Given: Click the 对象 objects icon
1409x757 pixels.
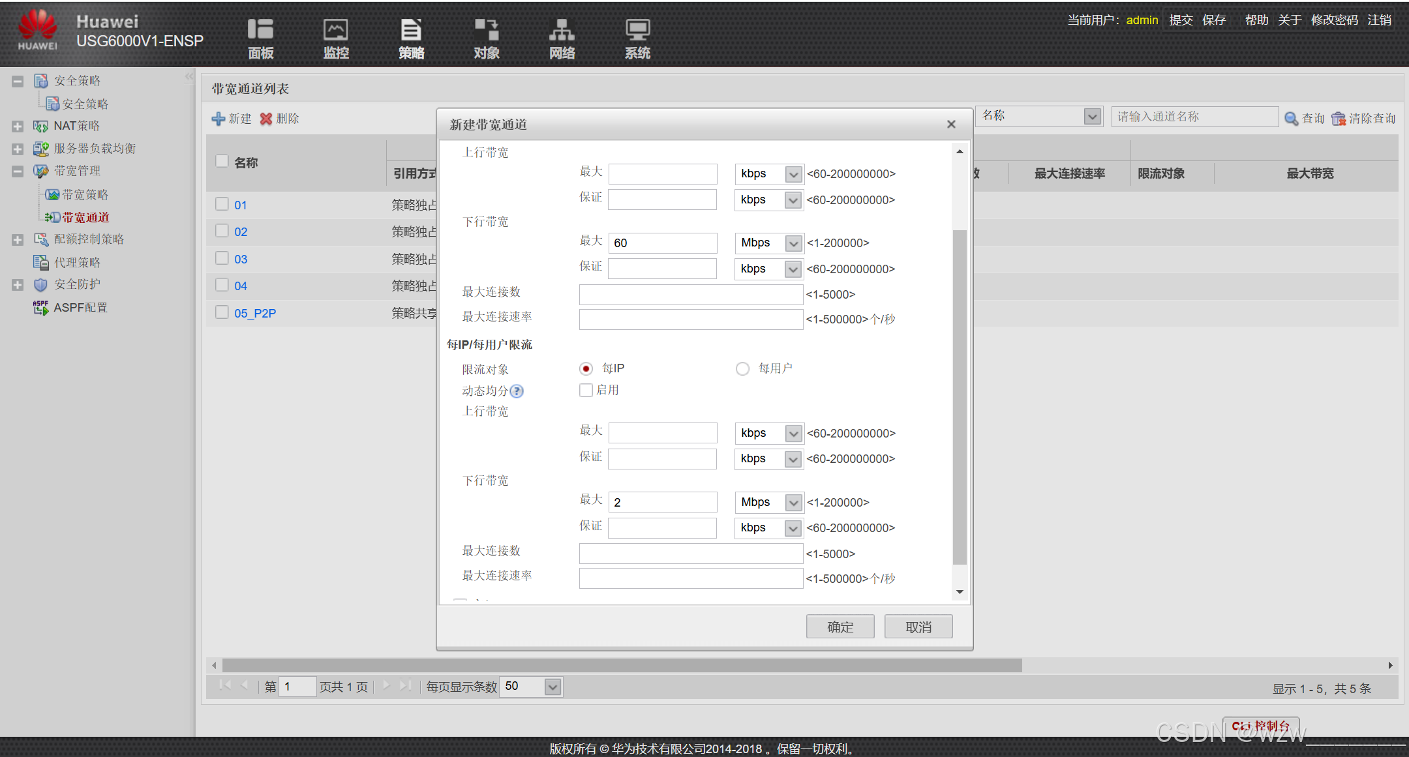Looking at the screenshot, I should click(x=487, y=30).
